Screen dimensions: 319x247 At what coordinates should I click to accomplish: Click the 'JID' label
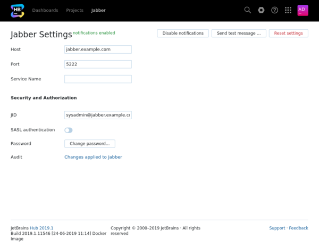tap(14, 115)
